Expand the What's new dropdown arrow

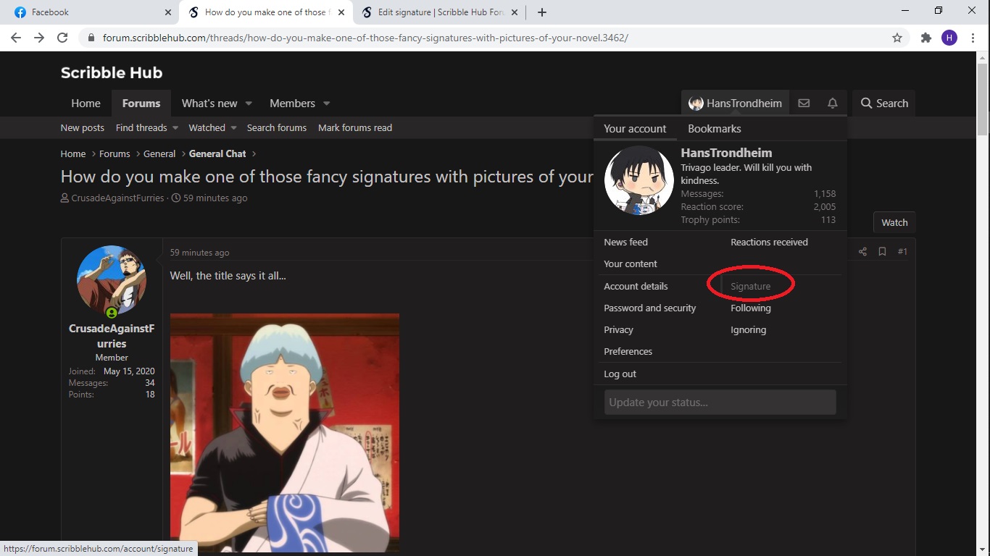coord(249,104)
